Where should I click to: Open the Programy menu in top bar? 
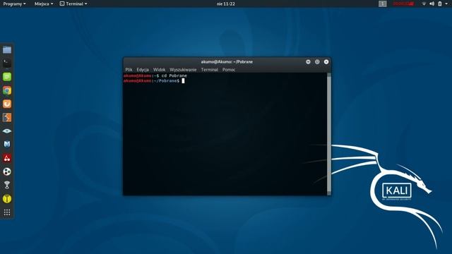(x=14, y=4)
